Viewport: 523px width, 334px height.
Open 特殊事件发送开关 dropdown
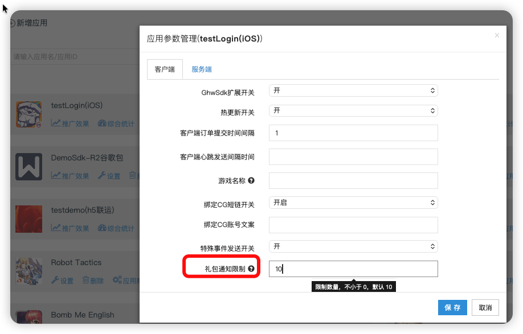[353, 246]
